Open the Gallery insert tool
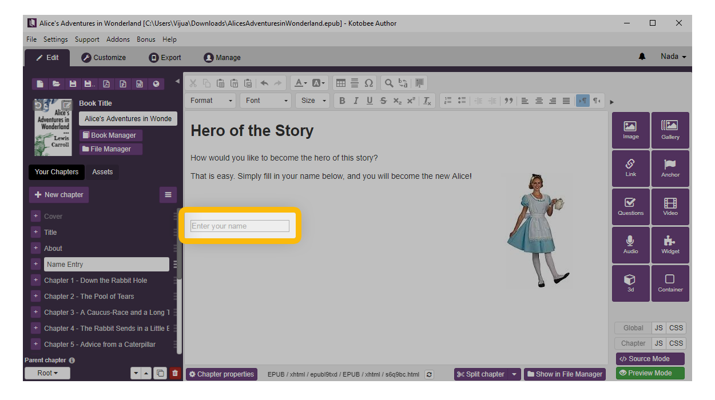Screen dimensions: 715x400 [670, 130]
